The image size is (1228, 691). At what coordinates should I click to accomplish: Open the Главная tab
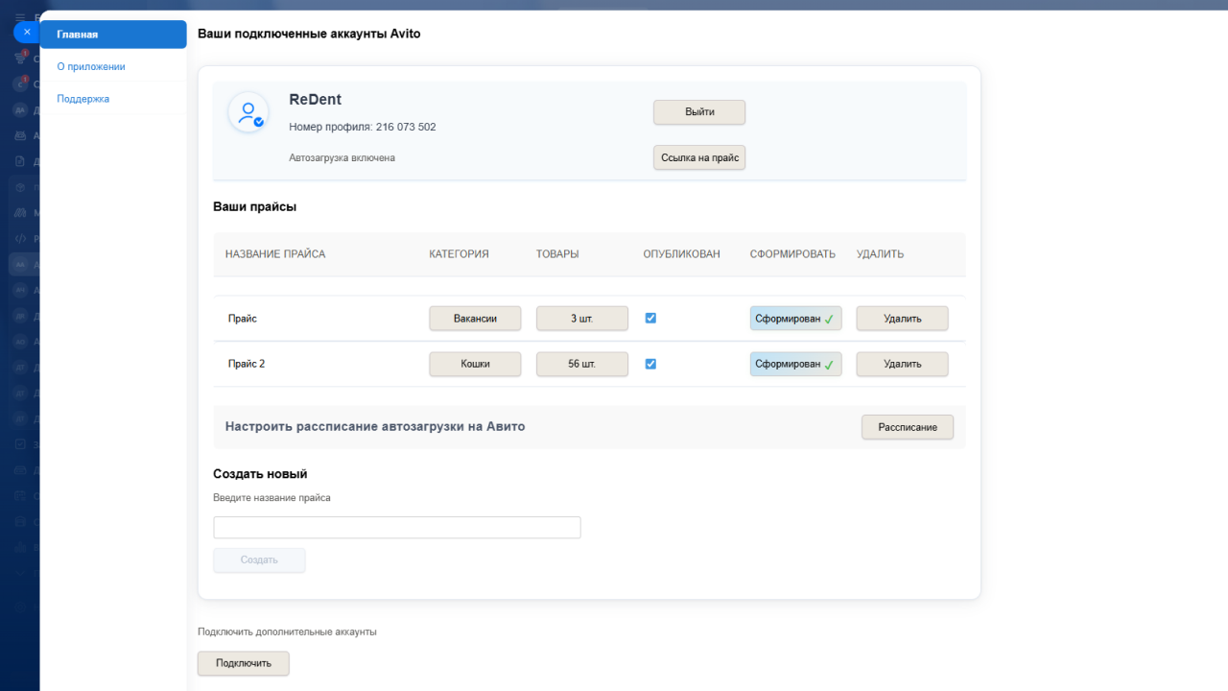click(x=113, y=35)
